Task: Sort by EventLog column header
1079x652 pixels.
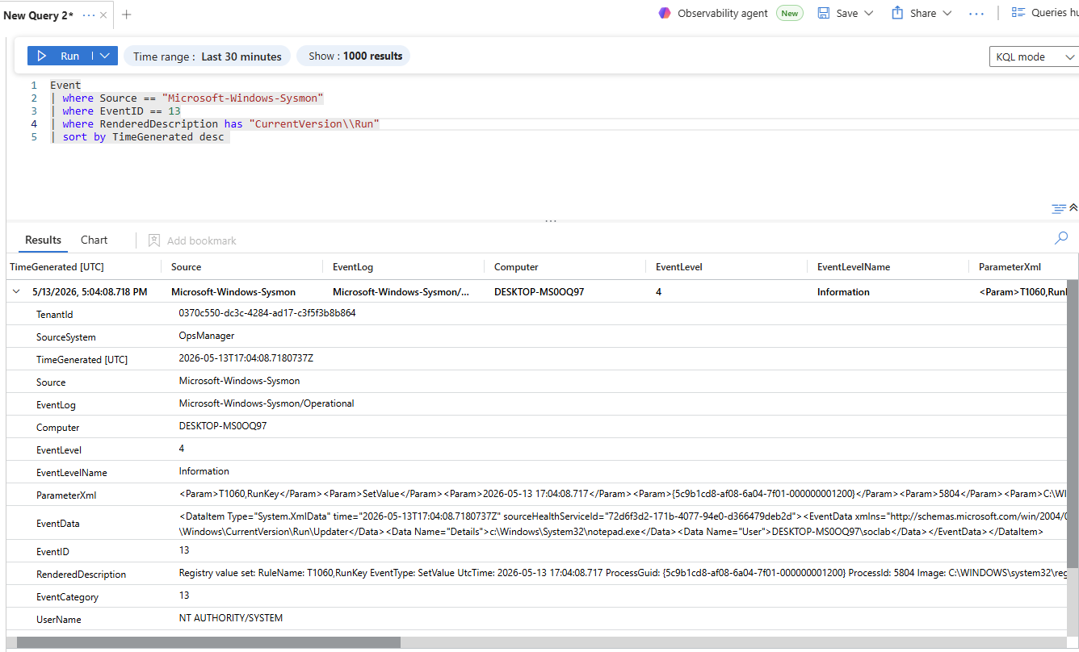Action: pos(353,267)
